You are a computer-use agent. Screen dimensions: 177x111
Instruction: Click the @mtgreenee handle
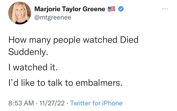(53, 17)
